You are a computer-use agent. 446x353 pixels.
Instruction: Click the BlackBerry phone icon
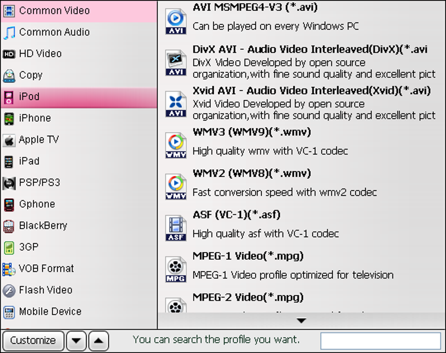coord(9,226)
